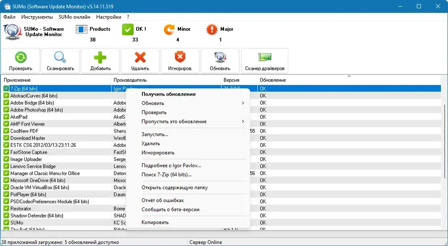Click the Проверить green refresh icon
The height and width of the screenshot is (246, 448).
click(21, 58)
